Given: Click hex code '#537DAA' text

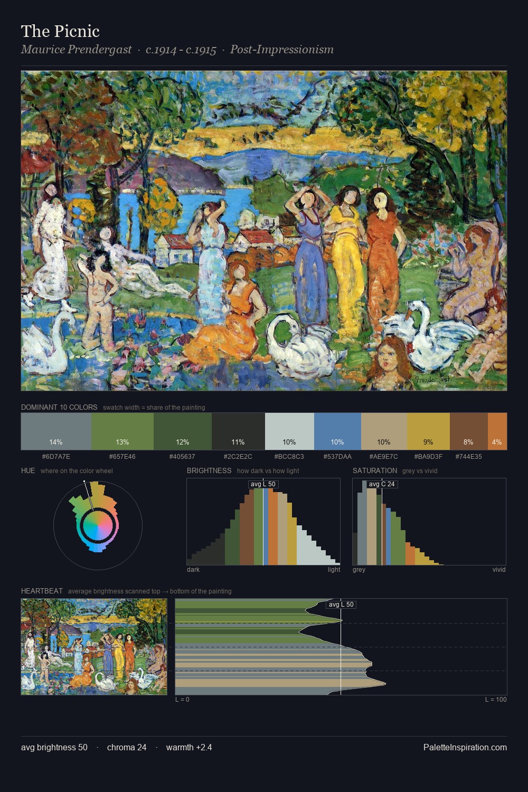Looking at the screenshot, I should [x=337, y=457].
